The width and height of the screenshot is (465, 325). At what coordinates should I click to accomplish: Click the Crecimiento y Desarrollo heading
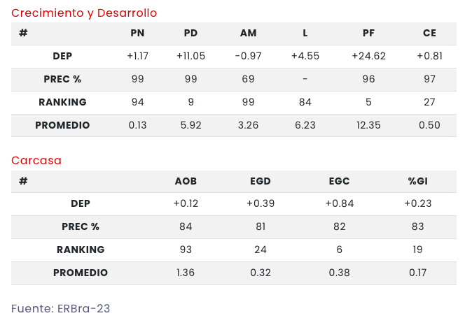pyautogui.click(x=84, y=13)
